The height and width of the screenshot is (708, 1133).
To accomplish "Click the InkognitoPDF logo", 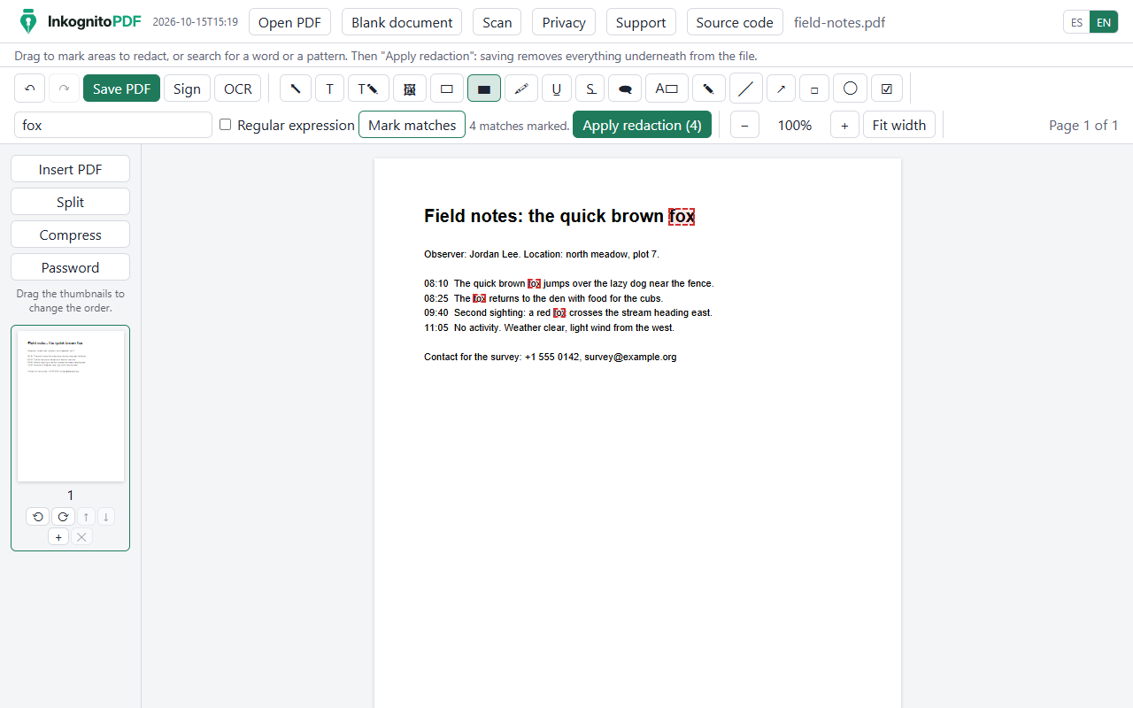I will tap(81, 22).
